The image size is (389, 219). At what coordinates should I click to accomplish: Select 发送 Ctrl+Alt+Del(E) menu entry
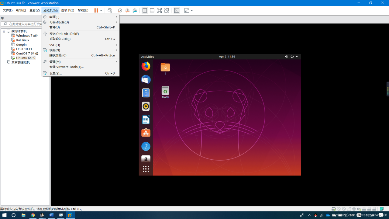coord(81,34)
